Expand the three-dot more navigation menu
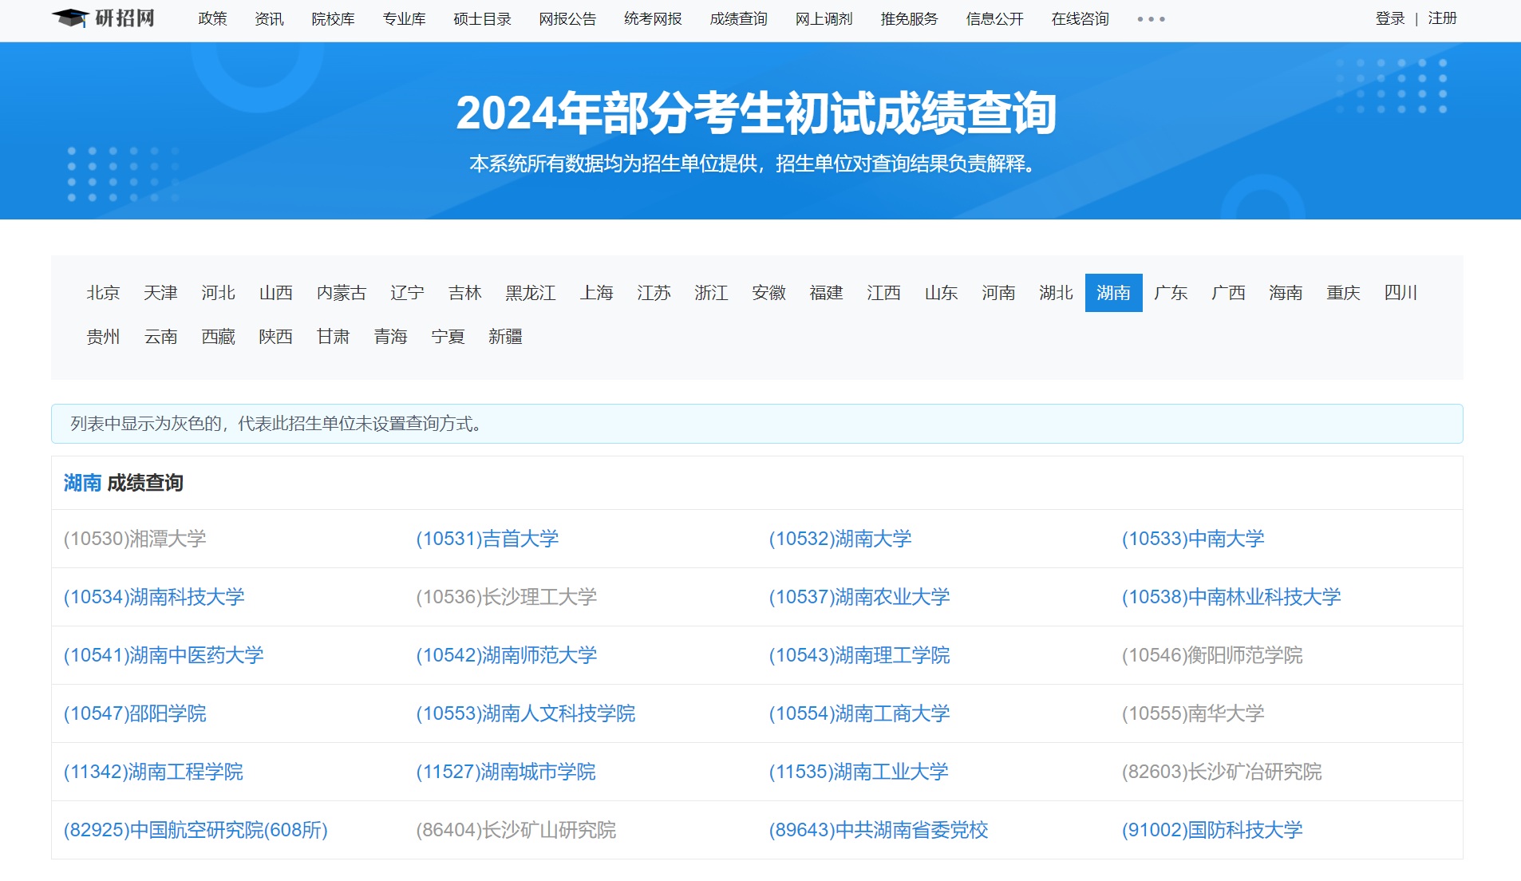Screen dimensions: 1521x881 pyautogui.click(x=1151, y=19)
